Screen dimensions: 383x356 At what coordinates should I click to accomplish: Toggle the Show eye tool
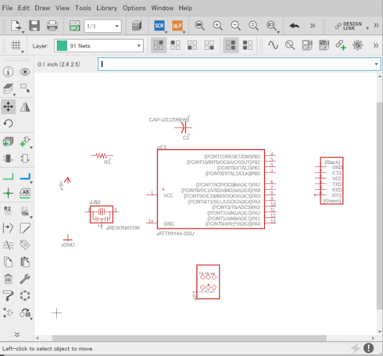[25, 72]
